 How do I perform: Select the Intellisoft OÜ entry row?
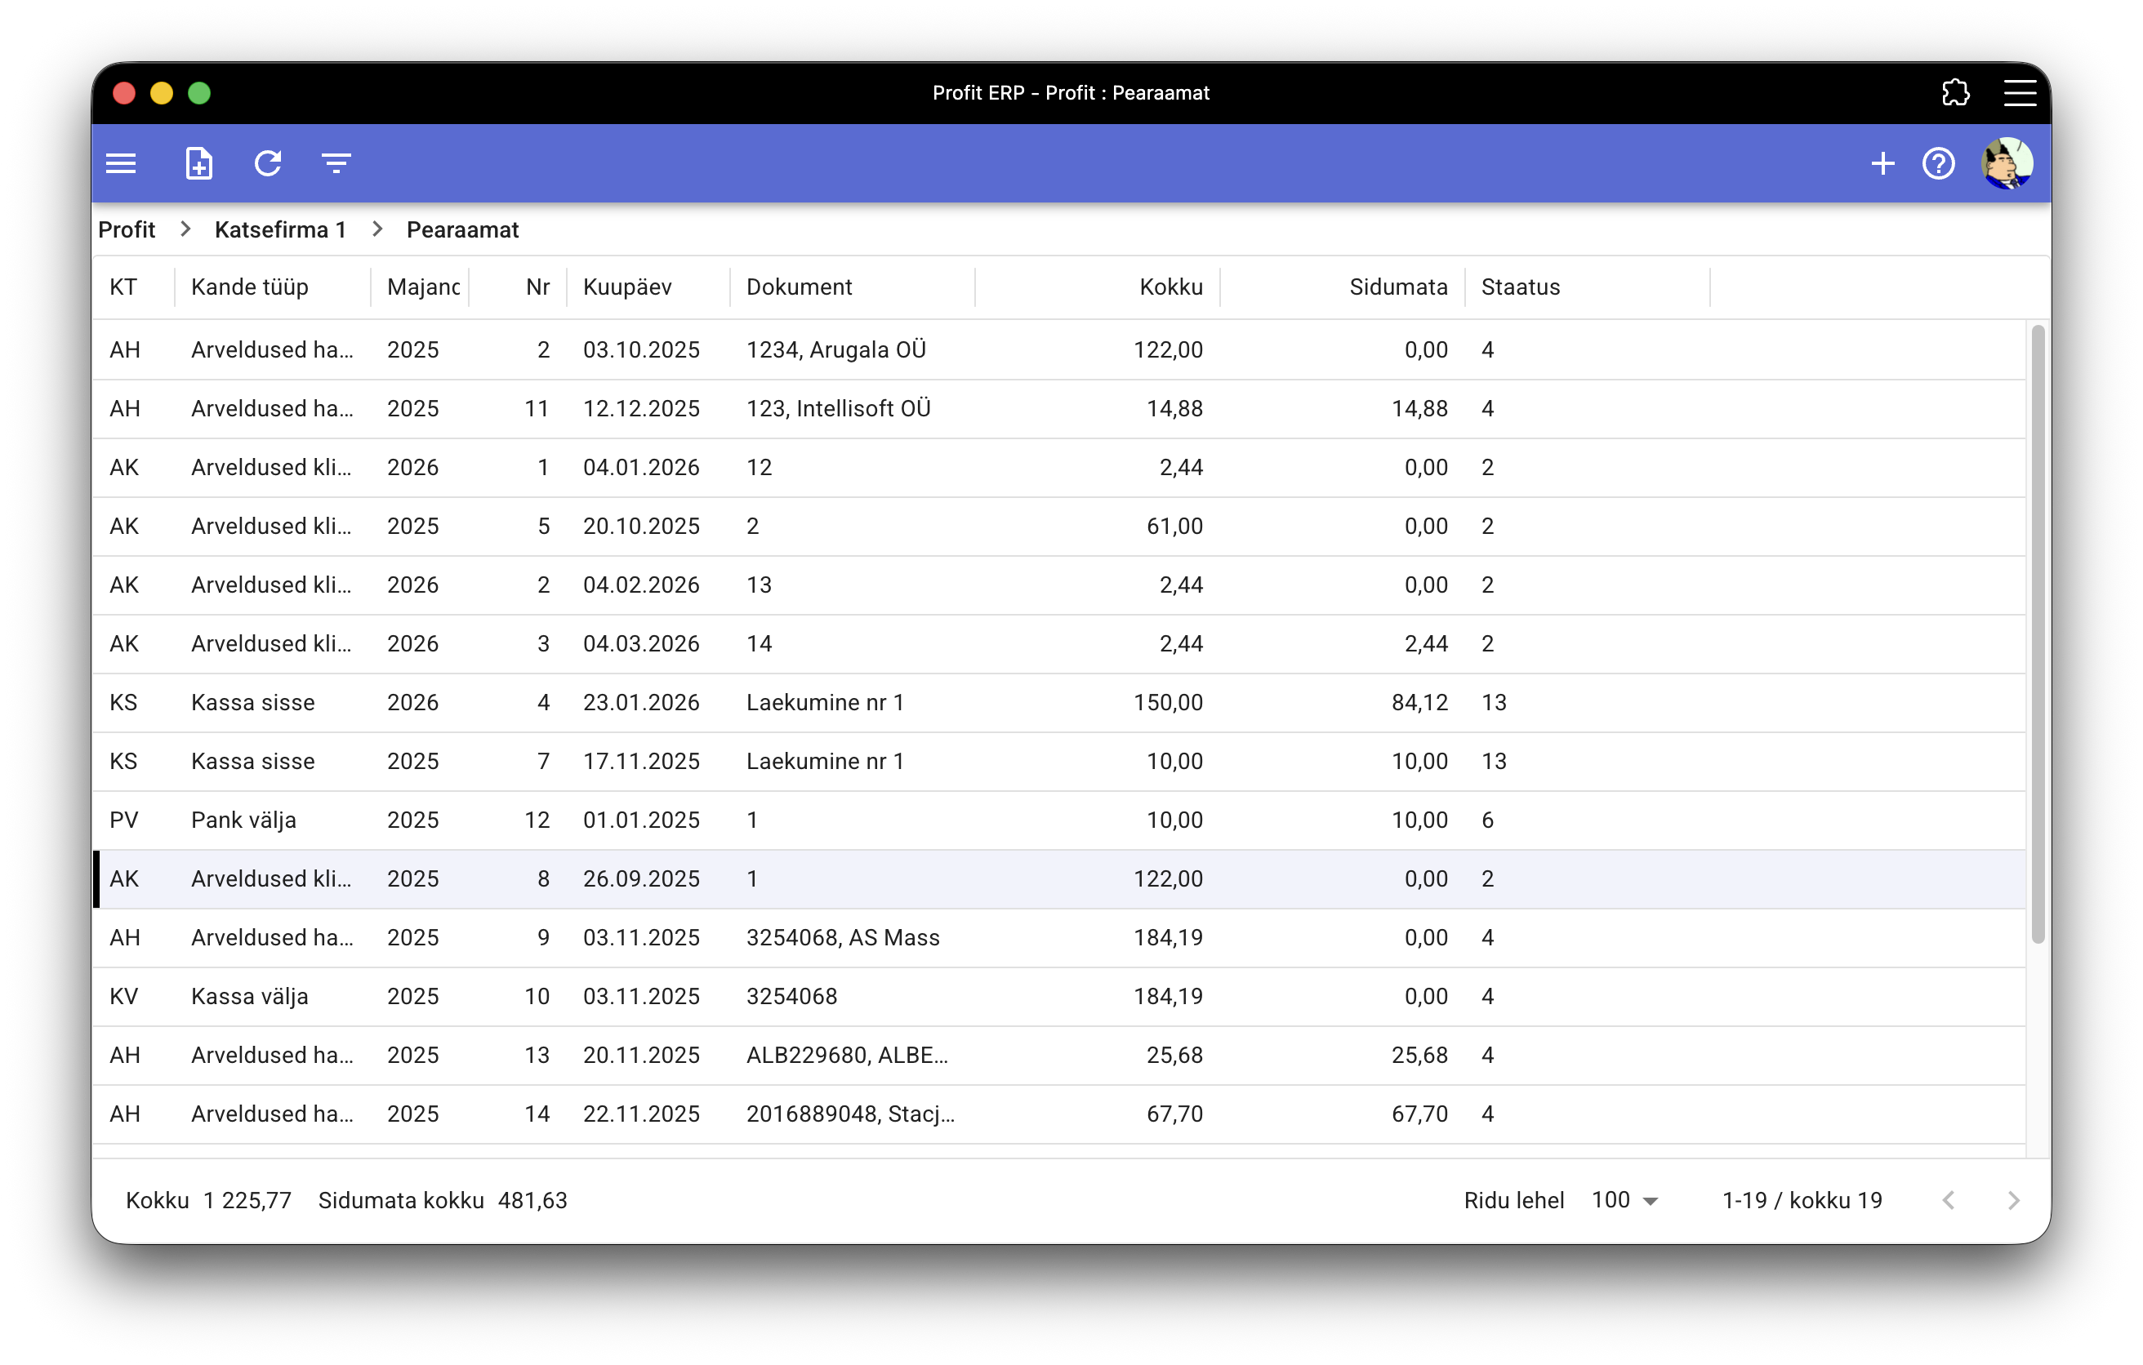[837, 408]
